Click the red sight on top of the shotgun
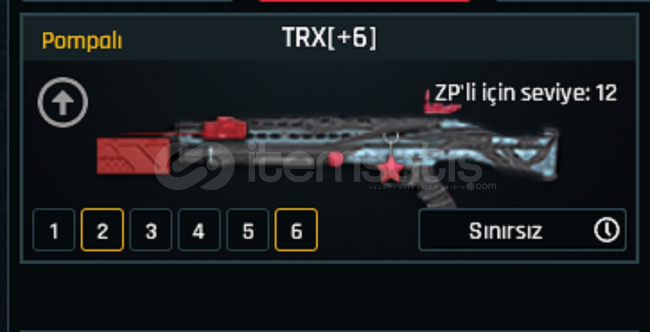The image size is (650, 332). 225,127
